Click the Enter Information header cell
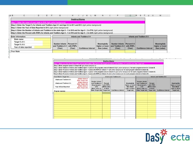The image size is (193, 144). click(31, 37)
